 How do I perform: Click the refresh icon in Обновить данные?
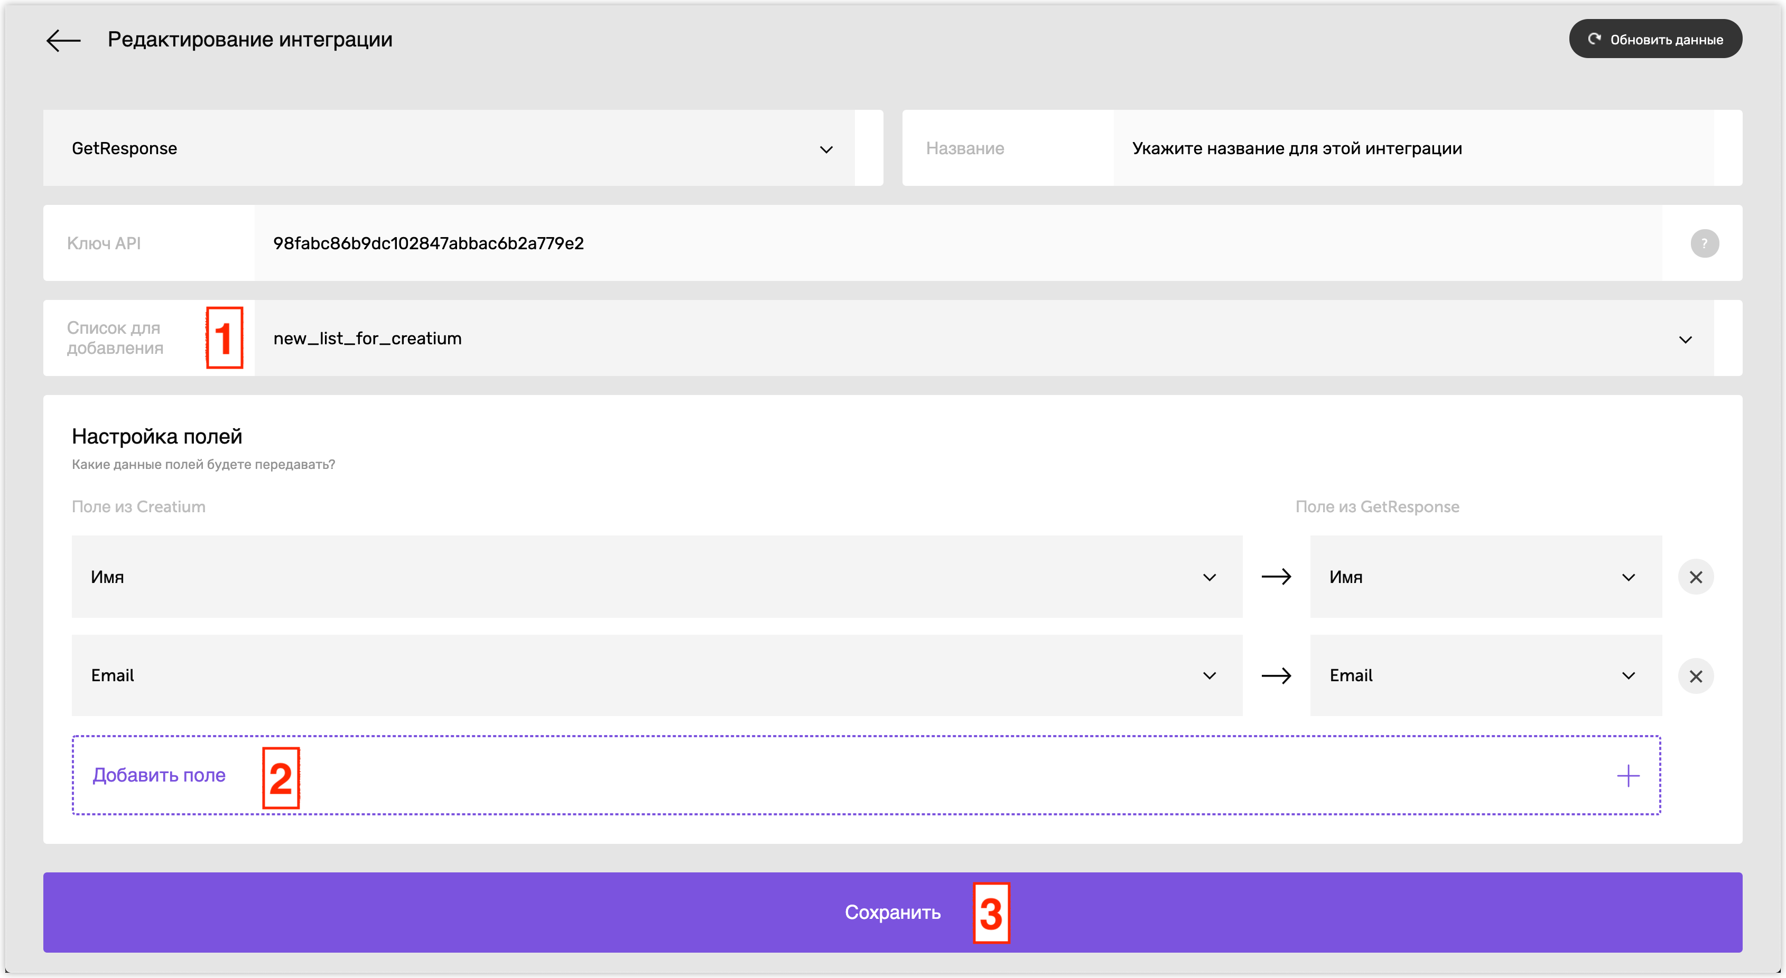point(1594,39)
